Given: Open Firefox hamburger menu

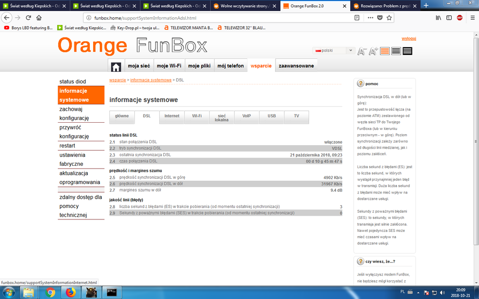Looking at the screenshot, I should (471, 18).
